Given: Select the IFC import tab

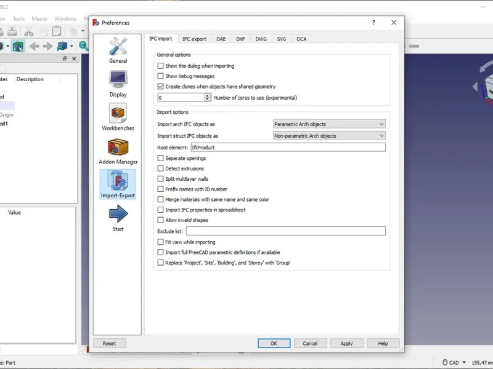Looking at the screenshot, I should [161, 39].
